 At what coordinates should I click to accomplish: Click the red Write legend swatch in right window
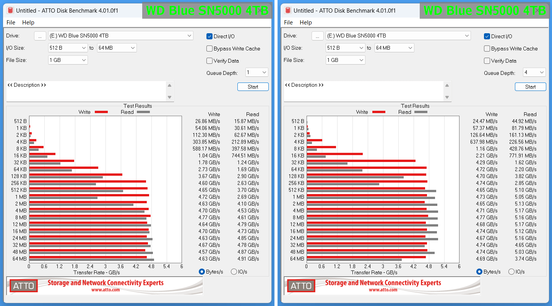point(379,112)
